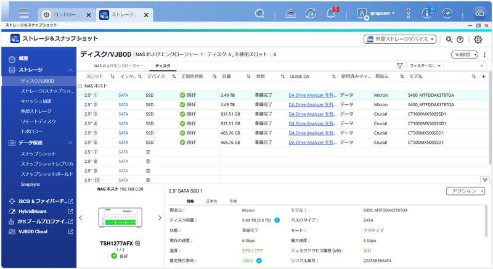Image resolution: width=493 pixels, height=269 pixels.
Task: Switch to the ディスク tab
Action: coord(163,66)
